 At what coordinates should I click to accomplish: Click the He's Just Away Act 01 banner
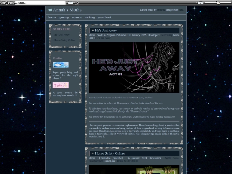(134, 67)
